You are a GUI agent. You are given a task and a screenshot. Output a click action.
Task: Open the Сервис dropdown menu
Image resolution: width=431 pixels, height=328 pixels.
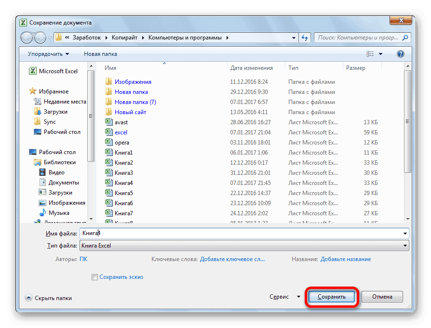click(285, 297)
